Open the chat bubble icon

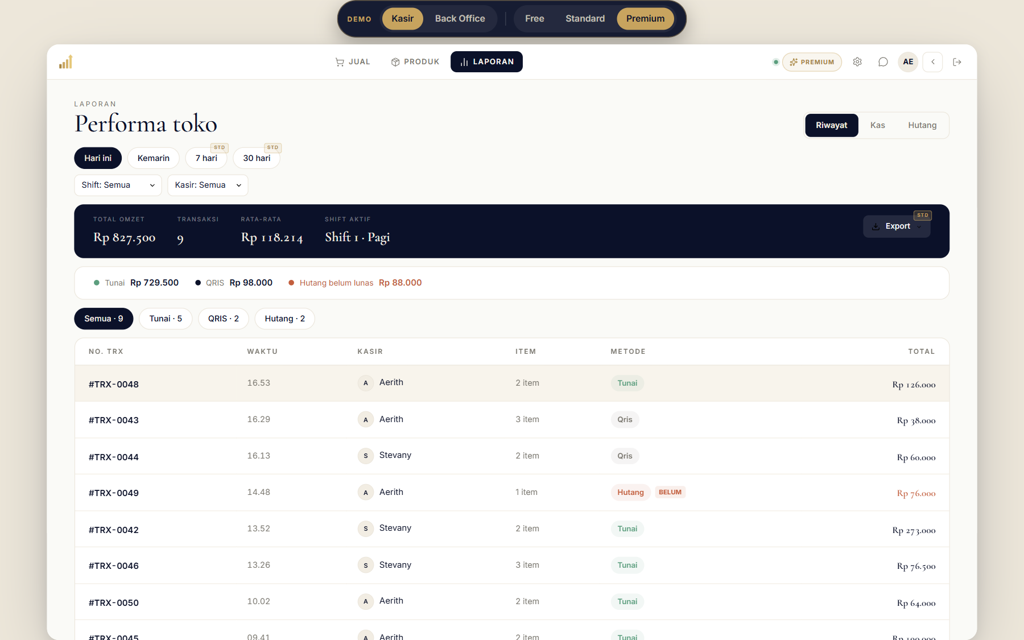pos(883,62)
